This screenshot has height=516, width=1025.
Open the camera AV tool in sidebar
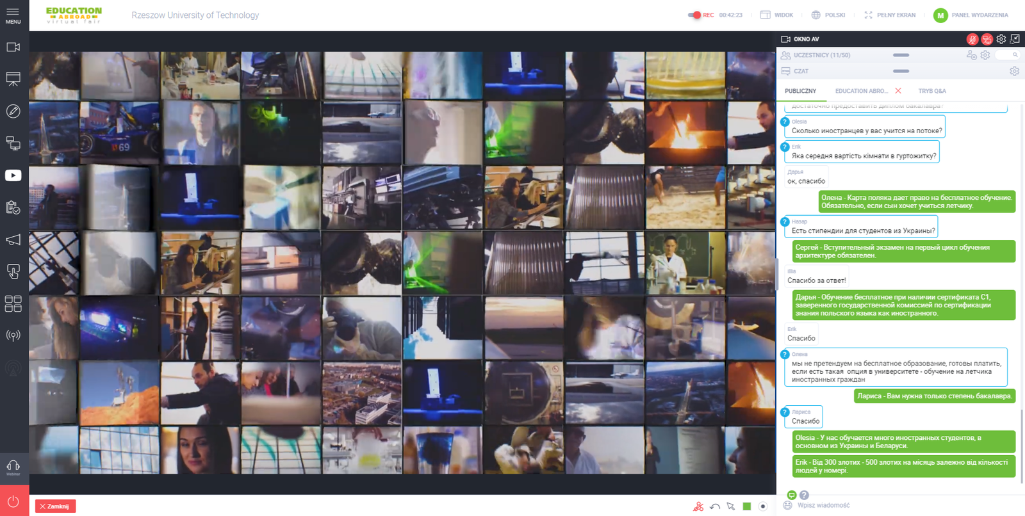tap(13, 47)
